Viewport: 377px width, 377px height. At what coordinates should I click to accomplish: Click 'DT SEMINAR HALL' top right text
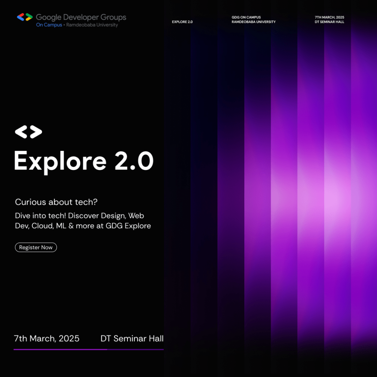click(329, 22)
